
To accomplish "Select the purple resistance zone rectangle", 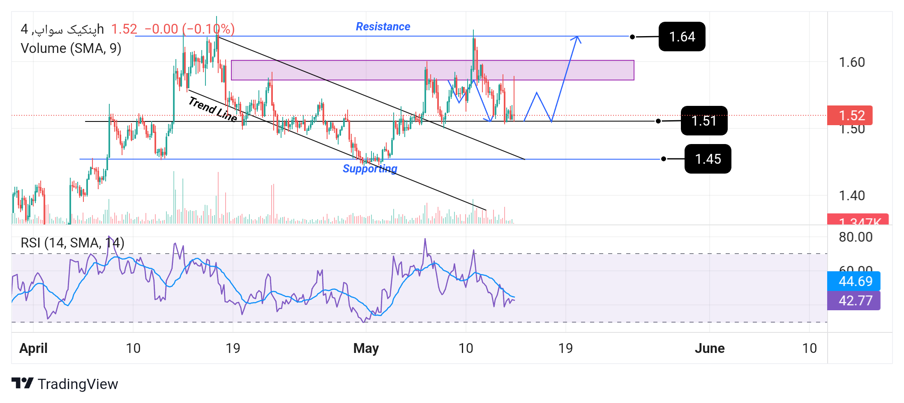I will (433, 70).
